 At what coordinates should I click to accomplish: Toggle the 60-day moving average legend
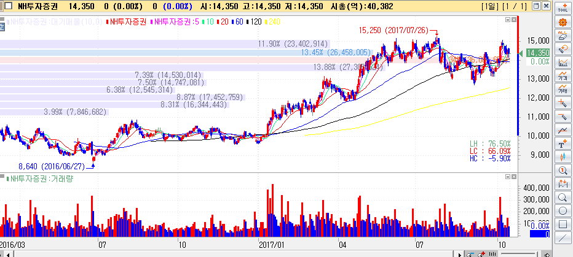click(237, 21)
